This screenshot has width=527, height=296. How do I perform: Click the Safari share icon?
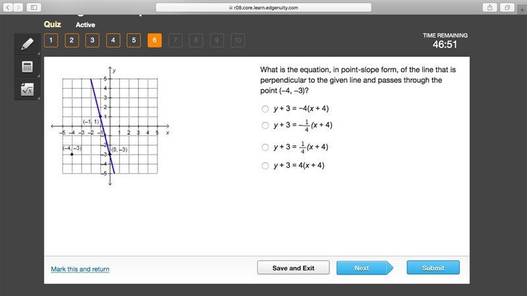click(490, 7)
